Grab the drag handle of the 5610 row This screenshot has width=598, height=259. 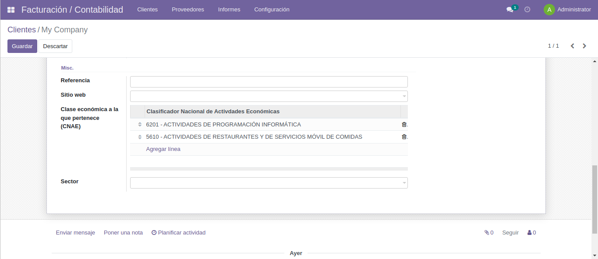tap(139, 136)
